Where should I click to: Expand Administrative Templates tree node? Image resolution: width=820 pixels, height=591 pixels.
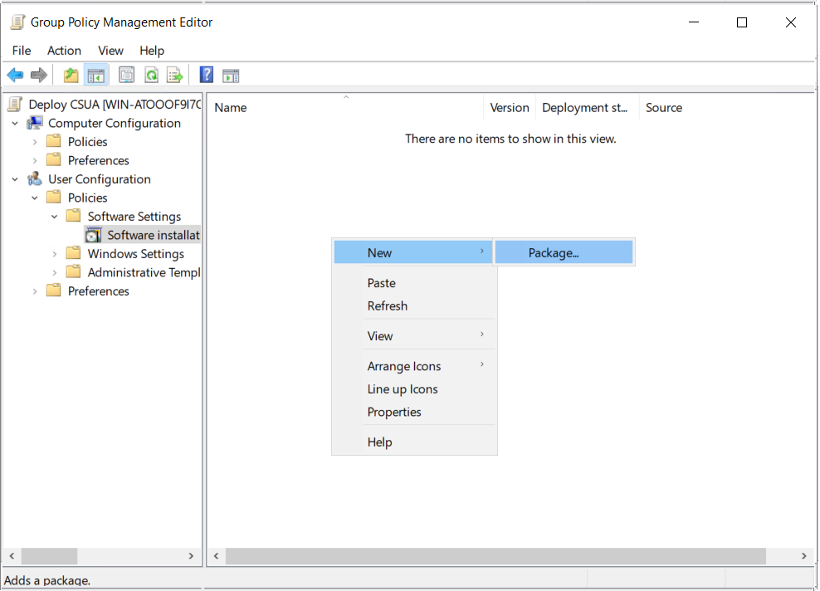coord(55,272)
